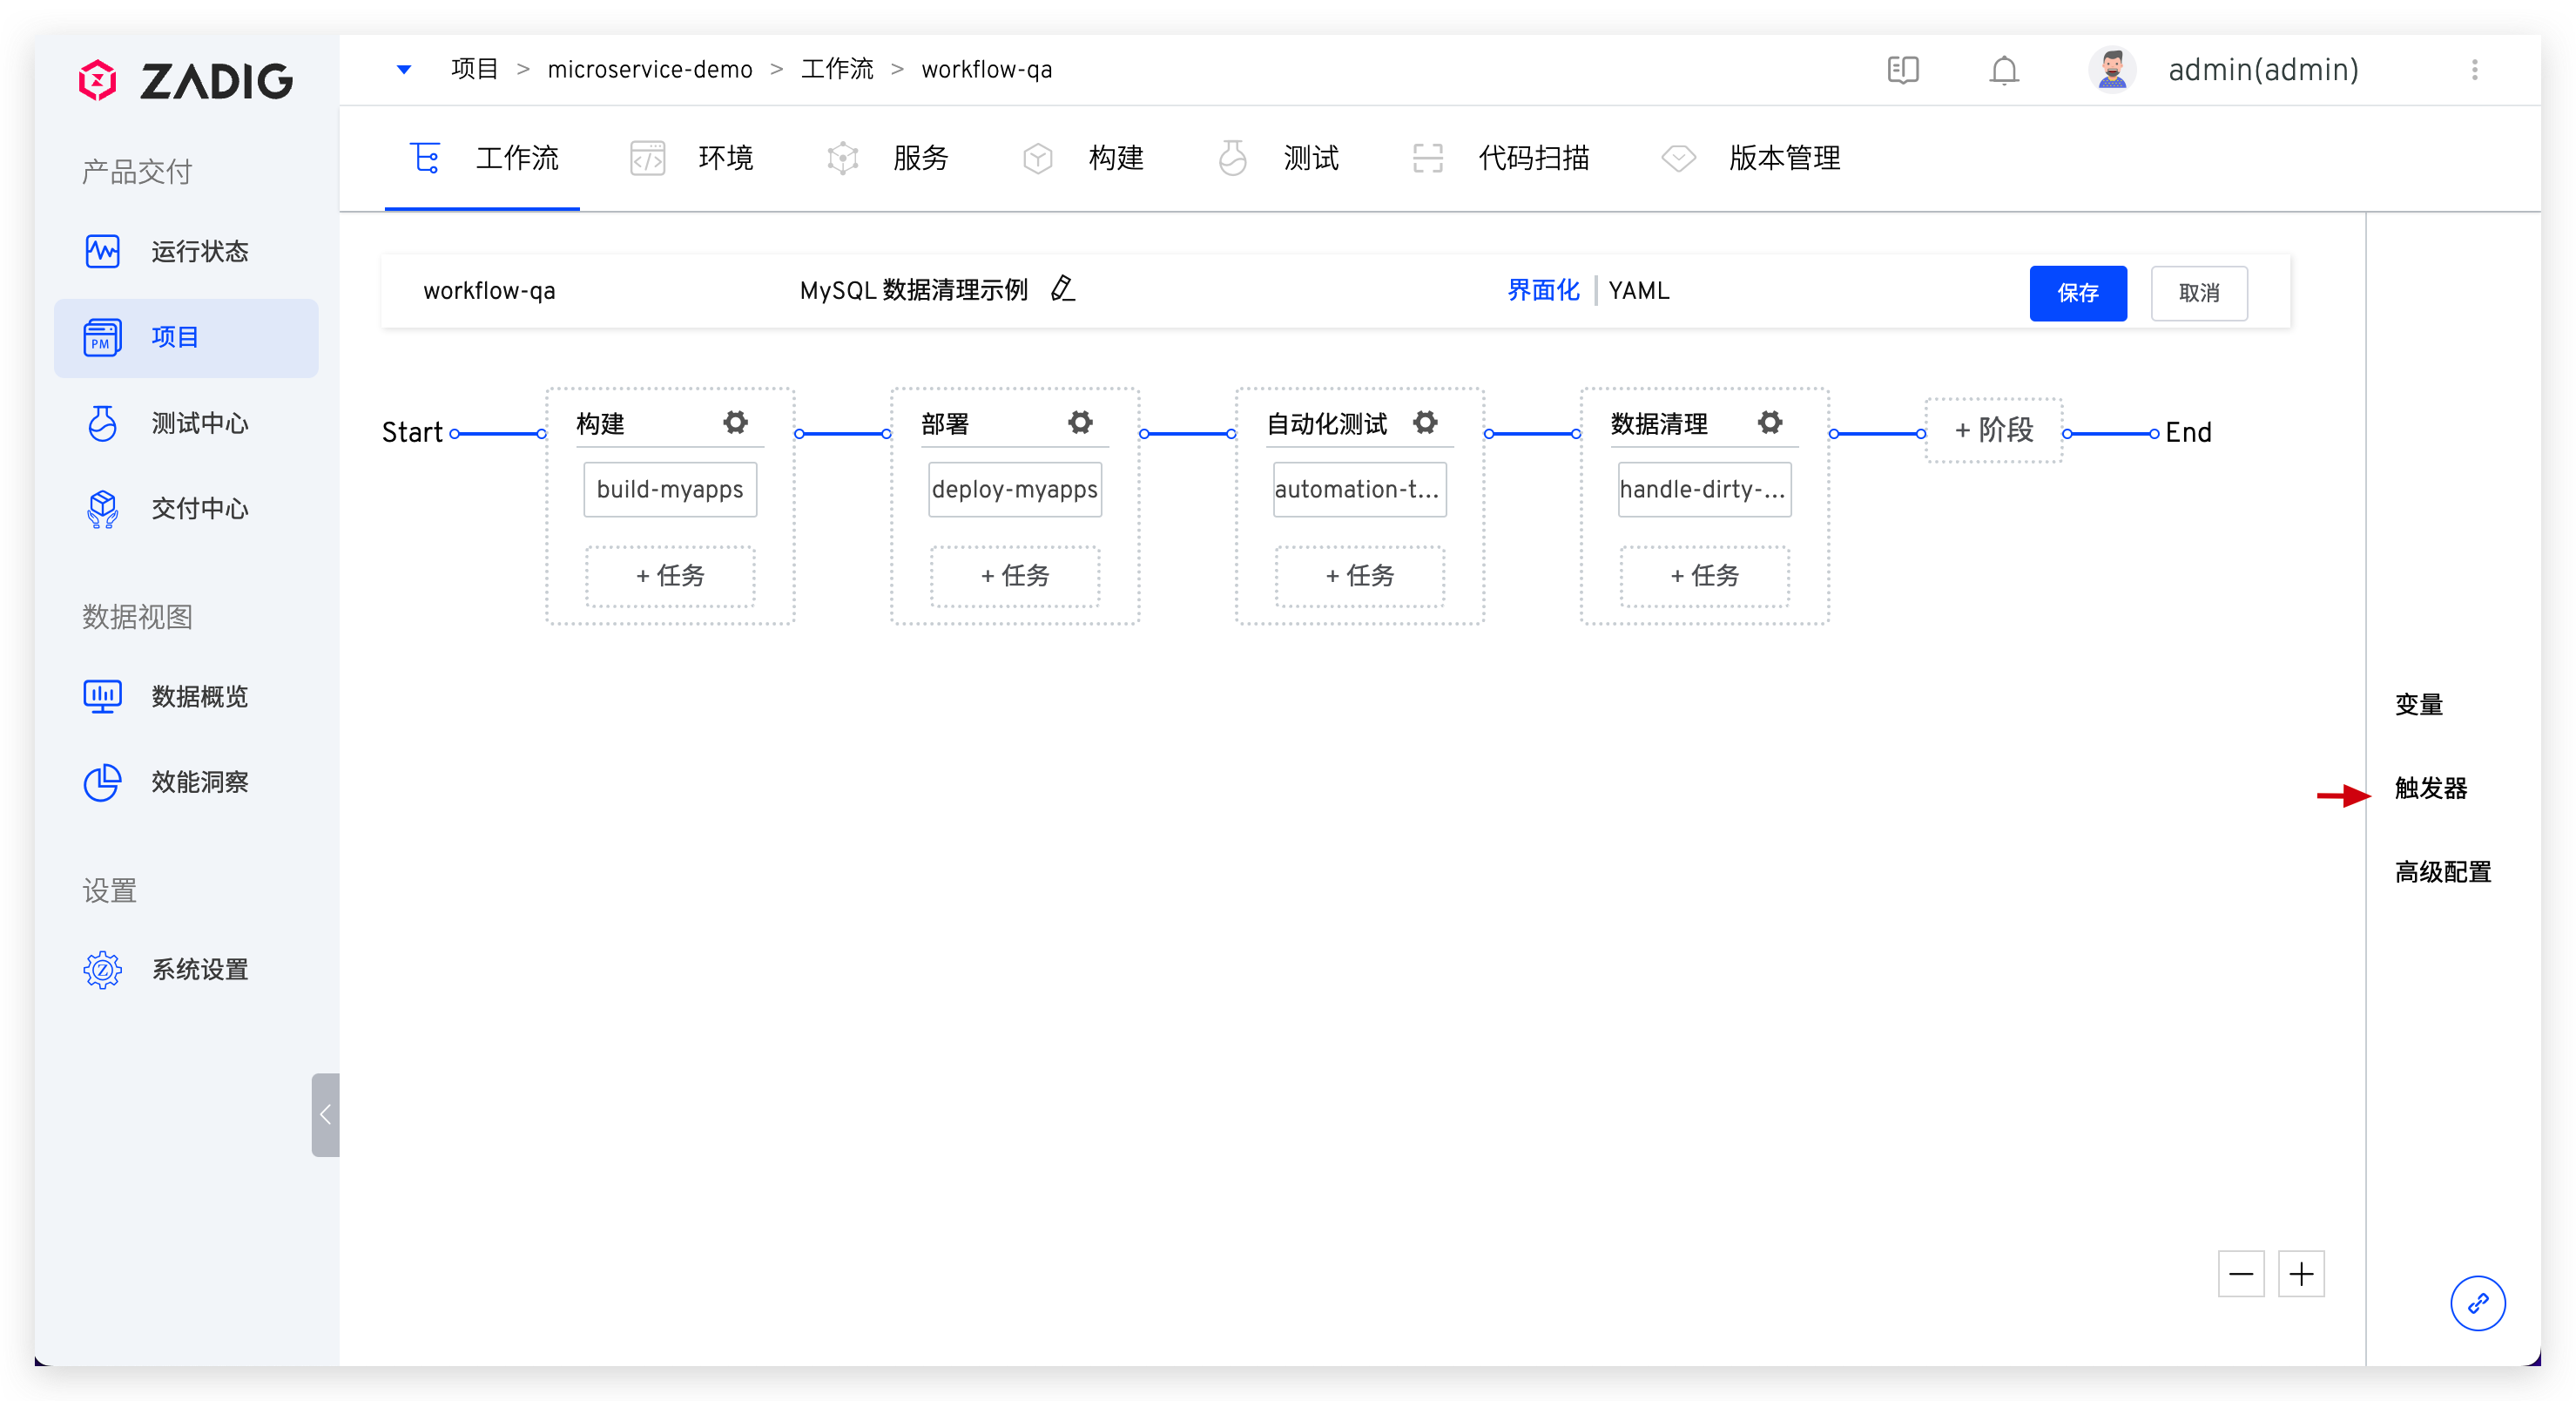Screen dimensions: 2576x1401
Task: Zoom out canvas with minus button
Action: (x=2241, y=1274)
